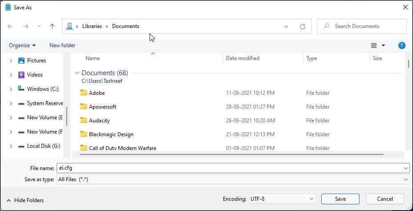Image resolution: width=413 pixels, height=211 pixels.
Task: Sort by the Name column header
Action: point(93,58)
